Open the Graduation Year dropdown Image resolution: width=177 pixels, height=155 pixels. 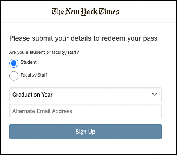85,95
